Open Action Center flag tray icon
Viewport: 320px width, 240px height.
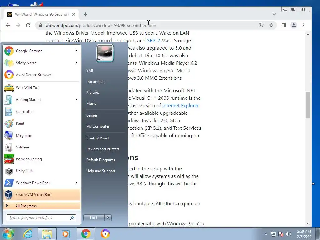(281, 234)
